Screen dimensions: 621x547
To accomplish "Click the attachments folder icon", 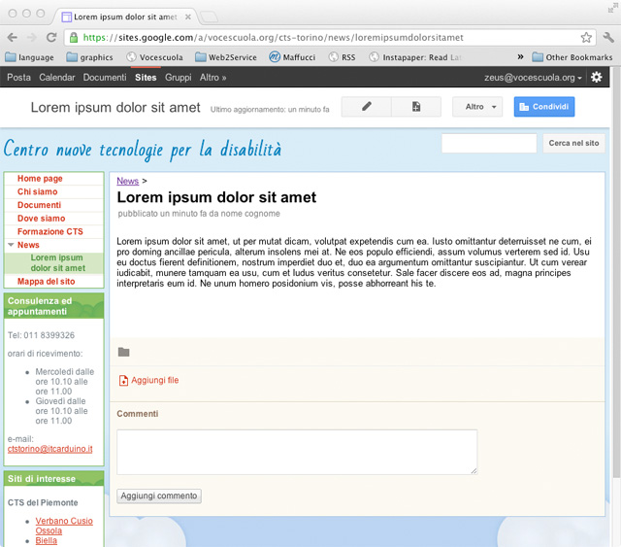I will (x=123, y=353).
